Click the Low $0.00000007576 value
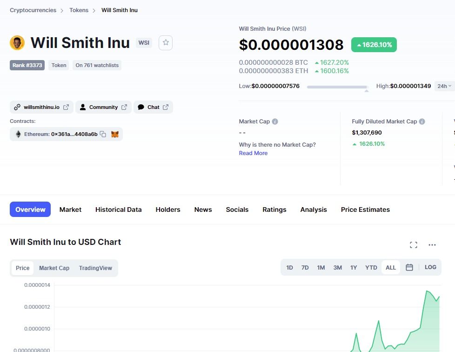 point(275,86)
